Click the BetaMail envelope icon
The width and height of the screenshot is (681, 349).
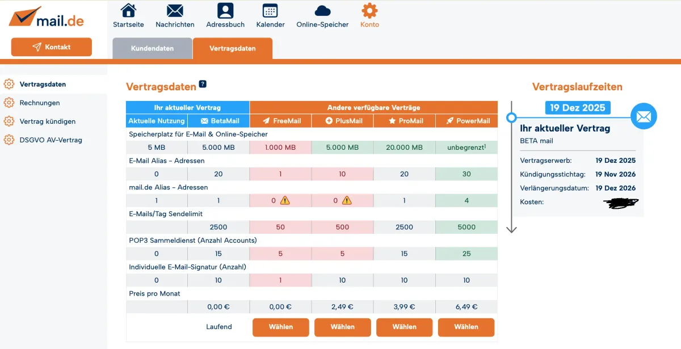click(204, 121)
